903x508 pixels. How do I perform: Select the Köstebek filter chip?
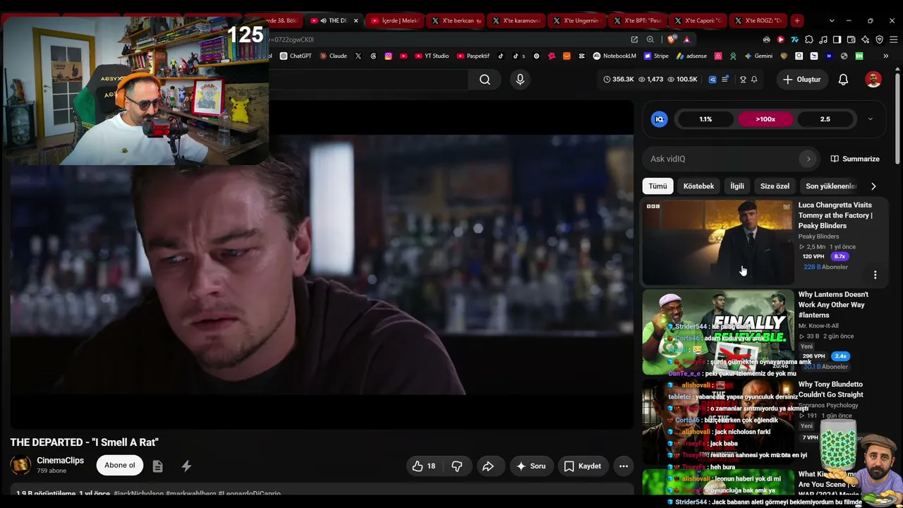click(x=698, y=186)
